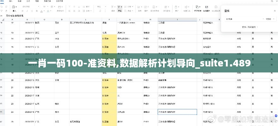Align text right
The width and height of the screenshot is (278, 126).
click(79, 11)
